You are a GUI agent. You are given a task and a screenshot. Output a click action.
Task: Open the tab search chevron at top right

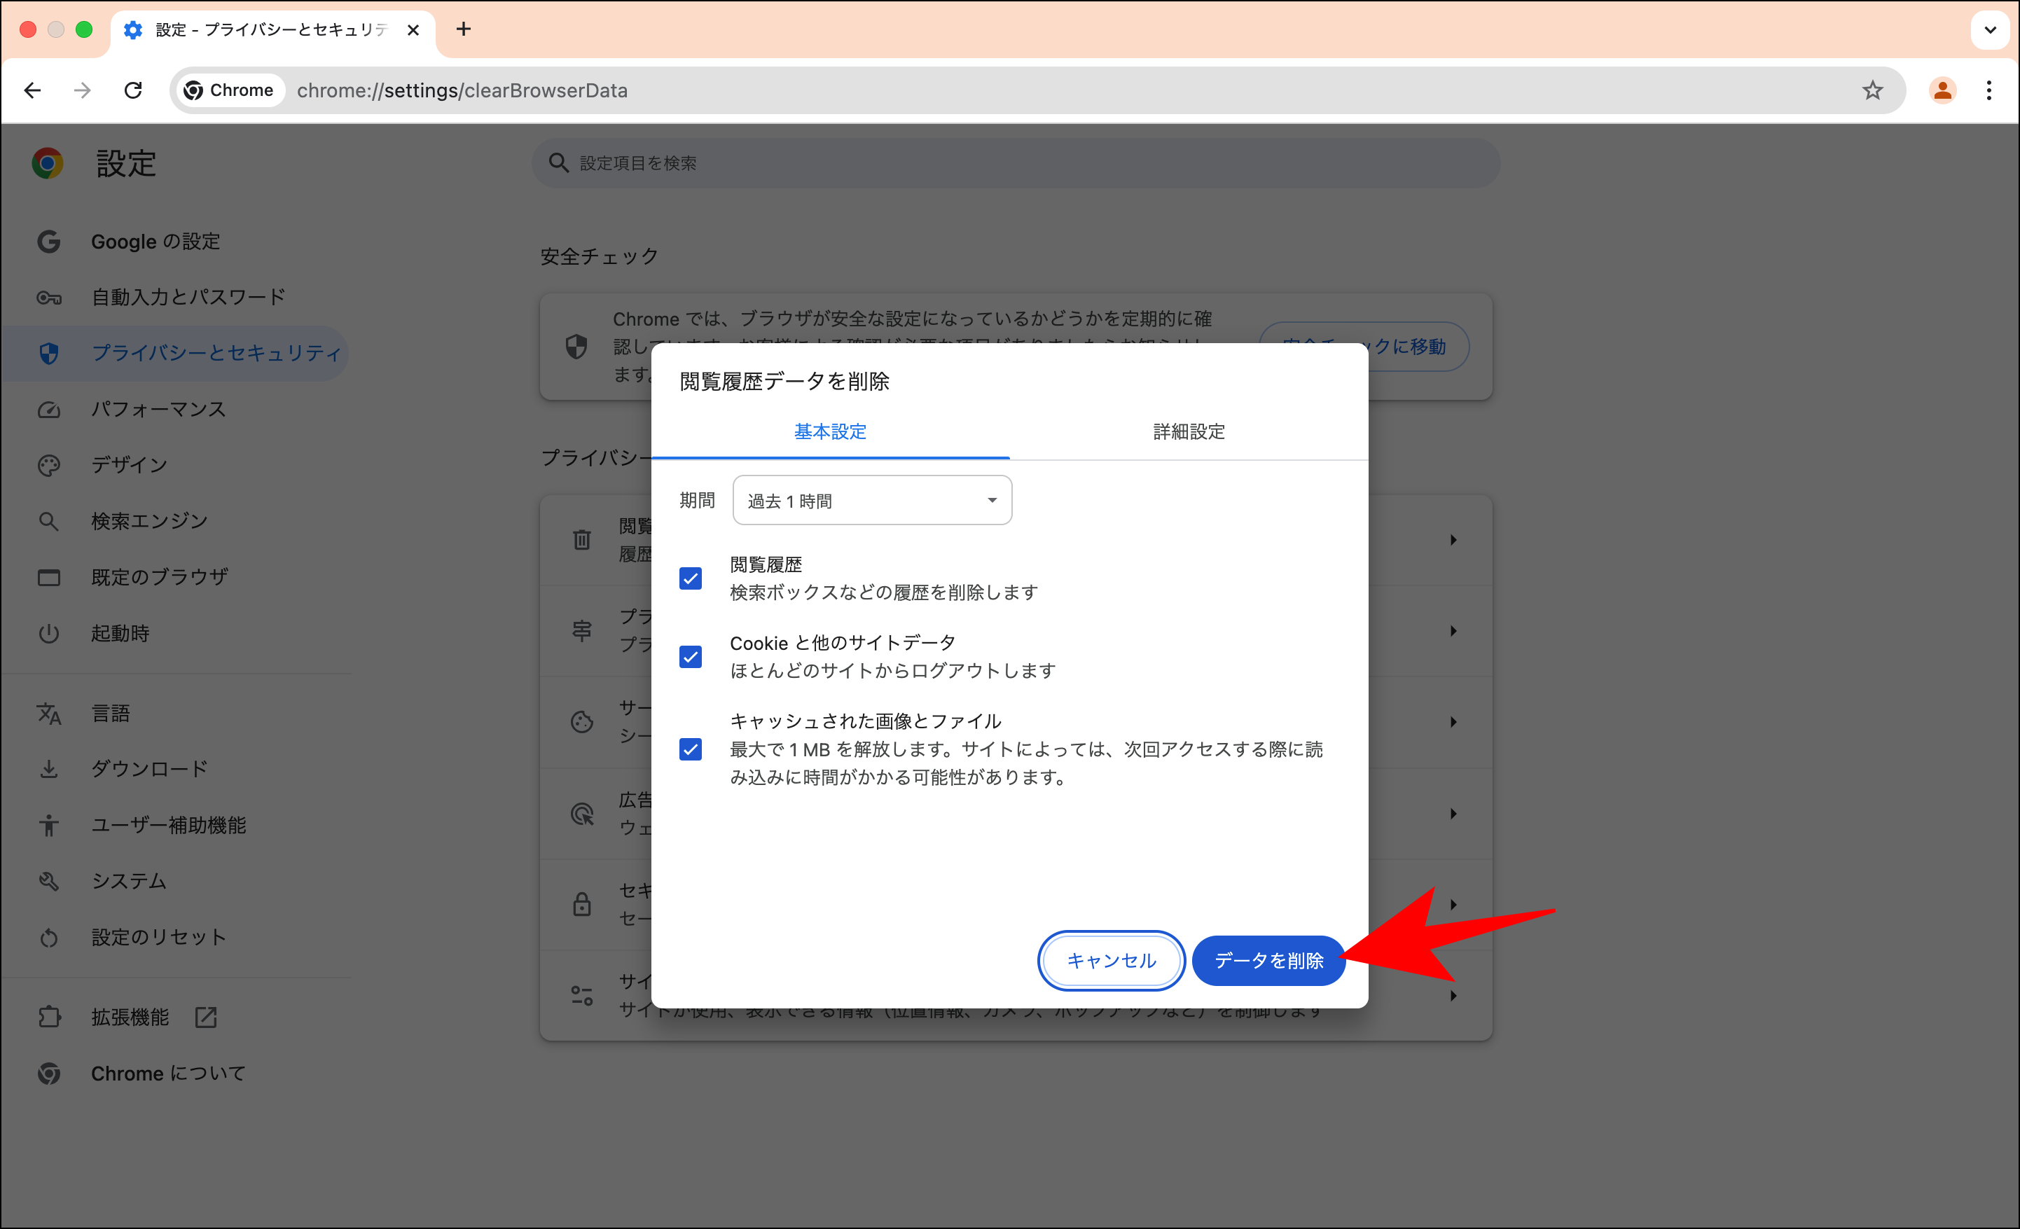tap(1990, 30)
